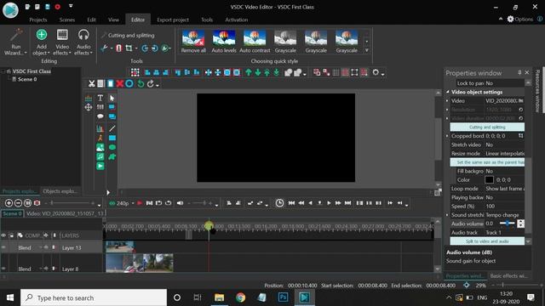This screenshot has width=545, height=306.
Task: Click the add video icon
Action: click(x=100, y=167)
